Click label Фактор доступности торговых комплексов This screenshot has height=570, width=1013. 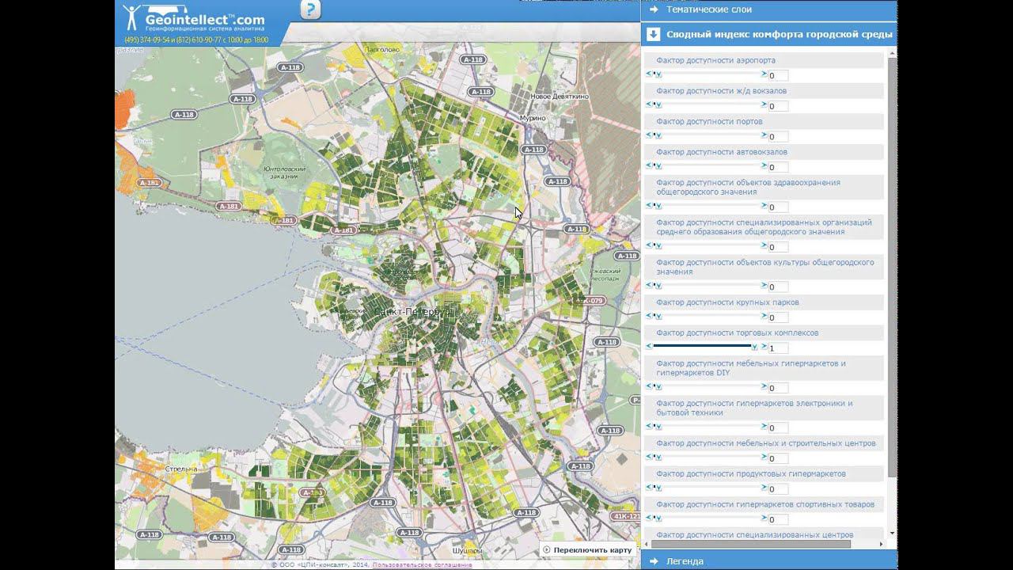coord(737,333)
